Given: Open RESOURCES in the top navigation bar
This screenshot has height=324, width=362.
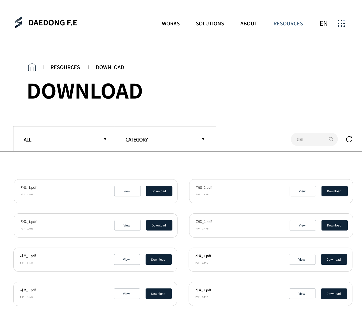Looking at the screenshot, I should point(288,24).
